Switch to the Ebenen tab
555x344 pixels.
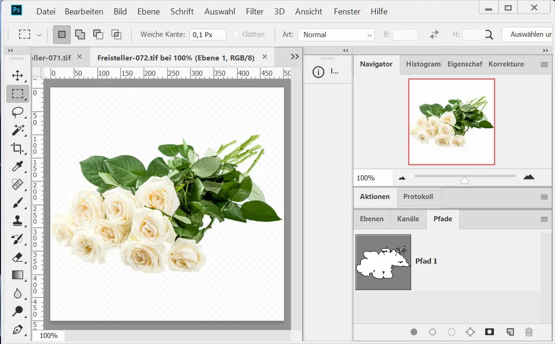pos(372,219)
